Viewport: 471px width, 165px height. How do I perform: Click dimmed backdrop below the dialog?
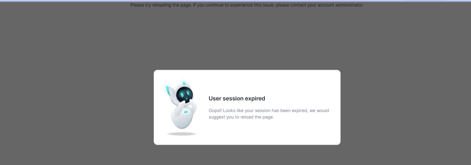[247, 155]
